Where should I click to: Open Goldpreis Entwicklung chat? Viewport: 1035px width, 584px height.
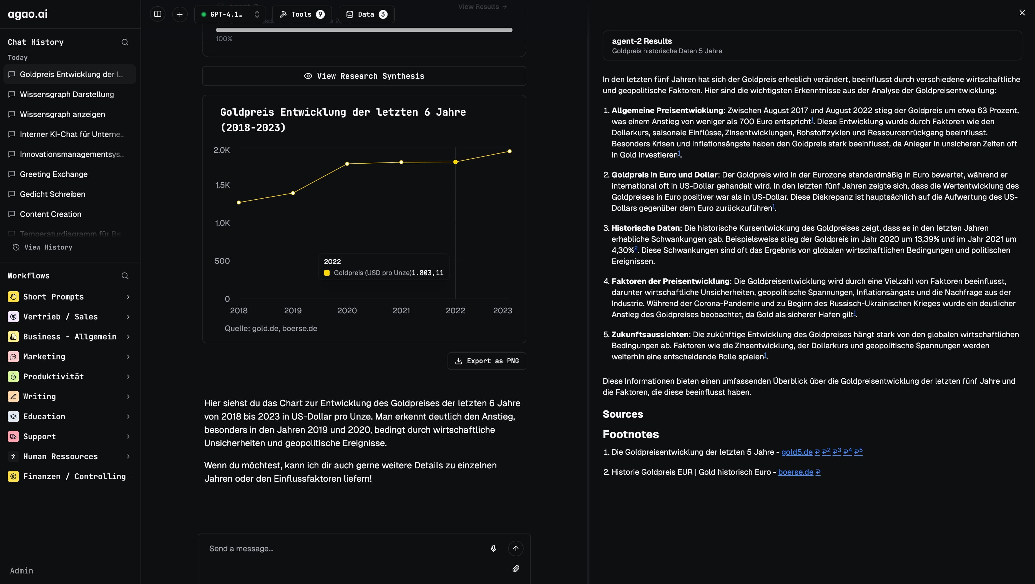(69, 74)
